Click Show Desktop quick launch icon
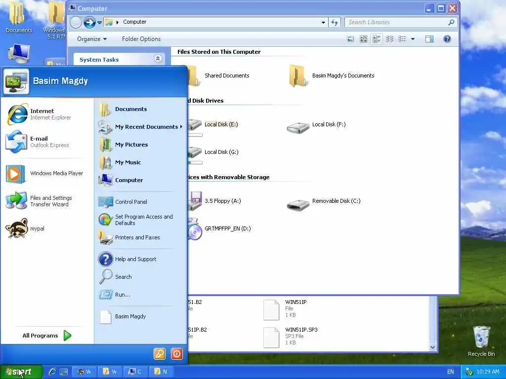The width and height of the screenshot is (506, 379). click(x=64, y=372)
